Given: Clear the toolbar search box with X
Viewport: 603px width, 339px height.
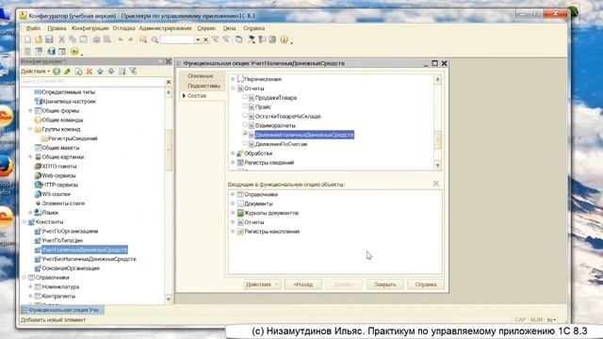Looking at the screenshot, I should tap(205, 40).
